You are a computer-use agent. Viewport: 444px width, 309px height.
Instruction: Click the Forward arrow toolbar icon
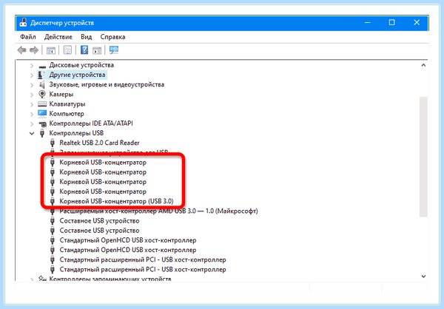(34, 50)
